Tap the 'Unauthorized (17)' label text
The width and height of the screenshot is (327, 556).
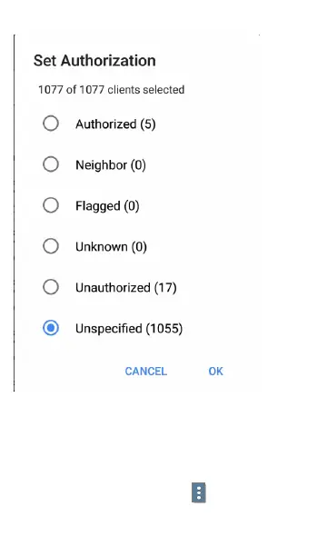(x=126, y=288)
